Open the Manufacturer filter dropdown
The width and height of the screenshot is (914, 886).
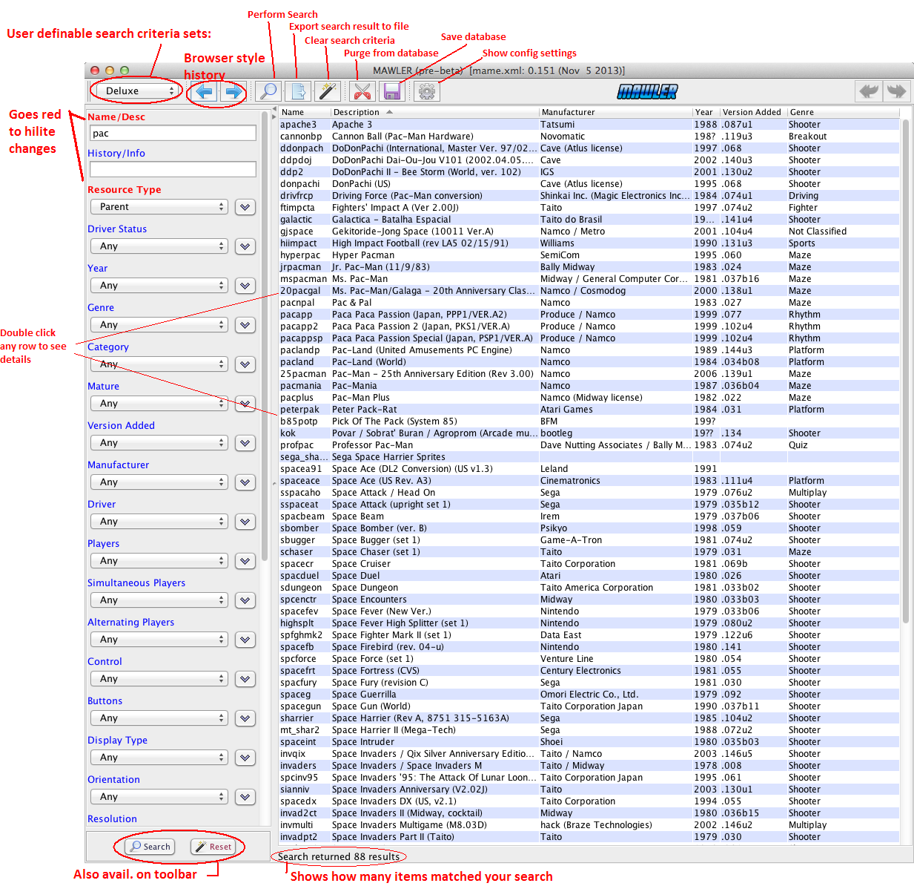(x=159, y=482)
